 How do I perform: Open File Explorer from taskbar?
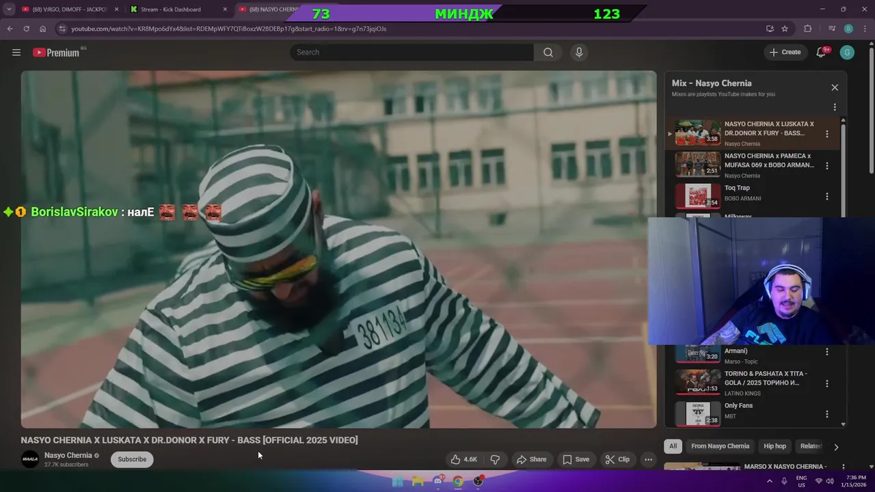[418, 481]
